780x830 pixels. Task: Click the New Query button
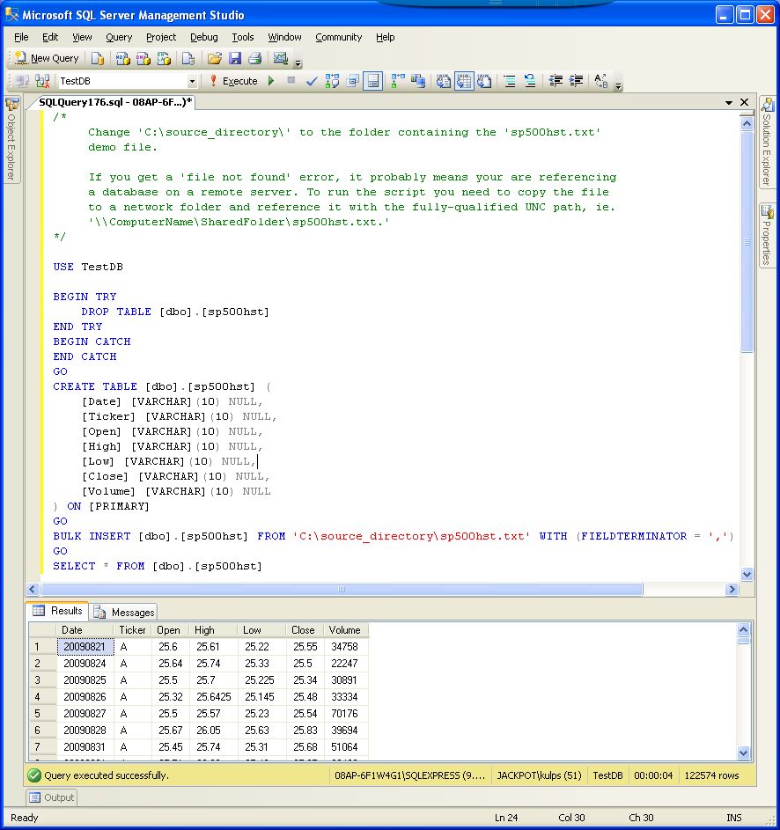(x=47, y=58)
